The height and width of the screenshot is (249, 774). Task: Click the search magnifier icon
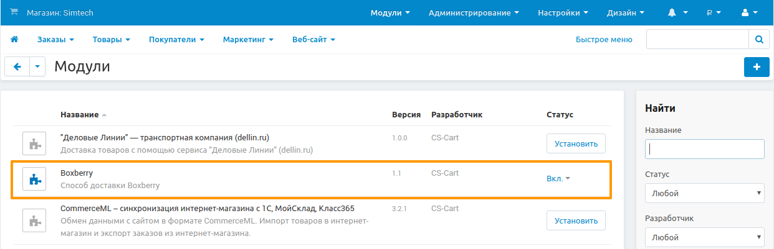[758, 40]
